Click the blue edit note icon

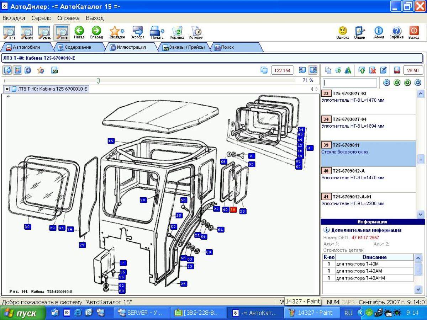pyautogui.click(x=383, y=70)
